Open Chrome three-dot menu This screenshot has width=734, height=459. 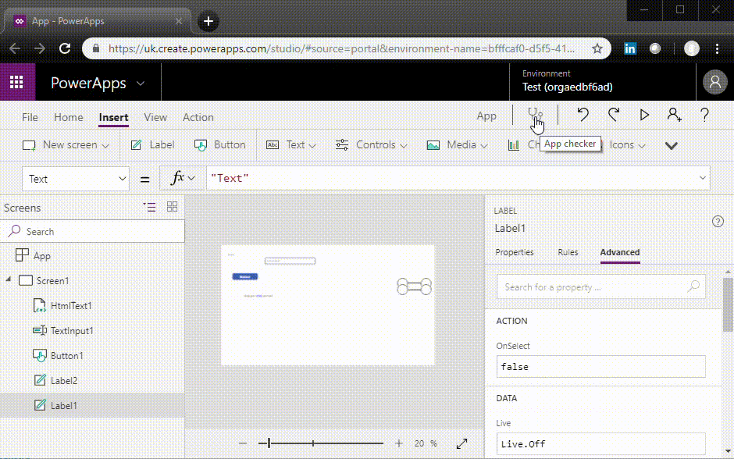pos(717,48)
